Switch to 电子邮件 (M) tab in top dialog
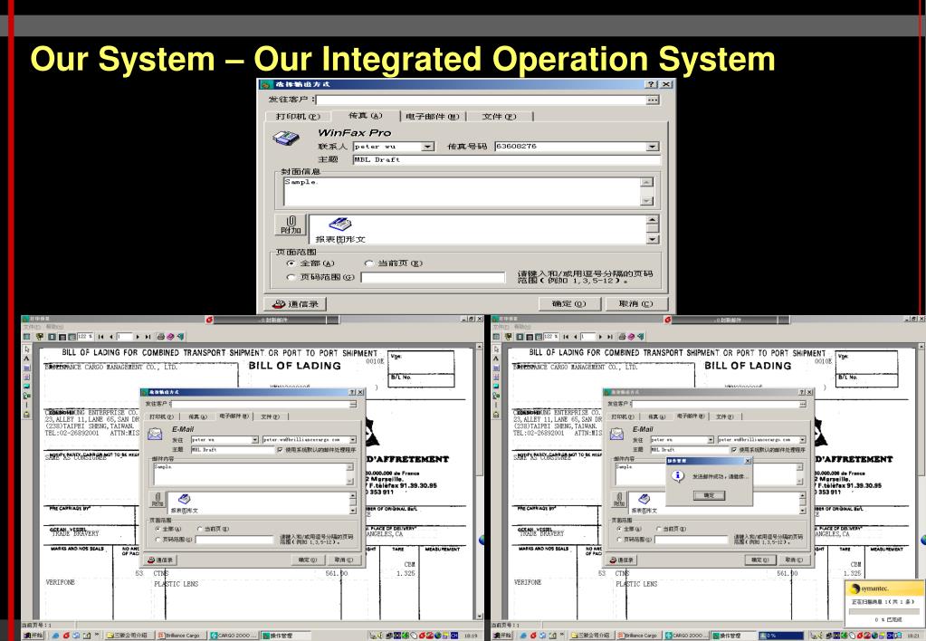926x641 pixels. pos(433,117)
